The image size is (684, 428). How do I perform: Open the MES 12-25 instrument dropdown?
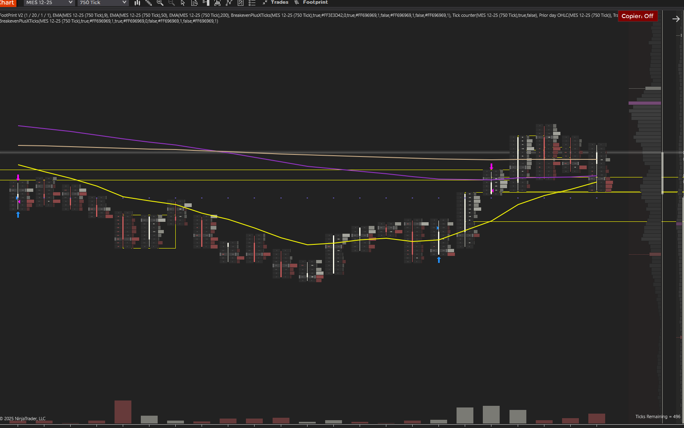[49, 2]
